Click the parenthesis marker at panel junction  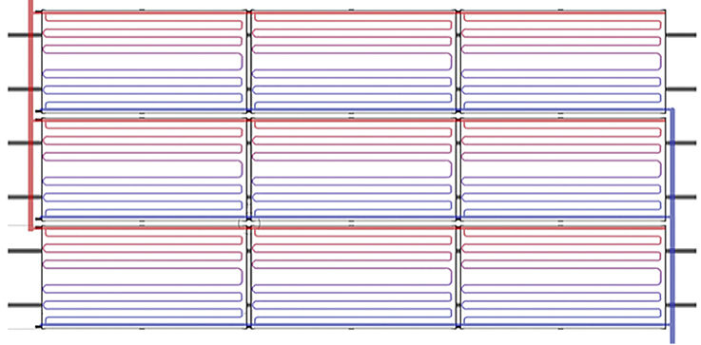(x=249, y=223)
